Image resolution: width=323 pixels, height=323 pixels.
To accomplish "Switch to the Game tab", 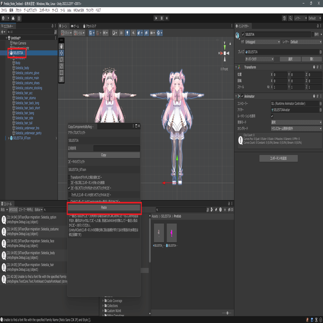I will pyautogui.click(x=75, y=26).
